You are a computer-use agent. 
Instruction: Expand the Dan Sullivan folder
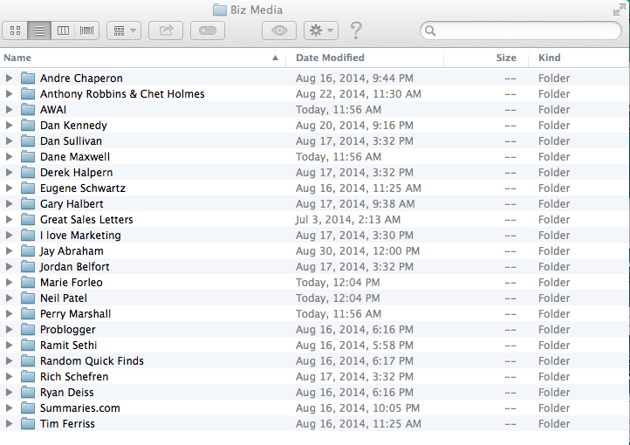pos(9,140)
